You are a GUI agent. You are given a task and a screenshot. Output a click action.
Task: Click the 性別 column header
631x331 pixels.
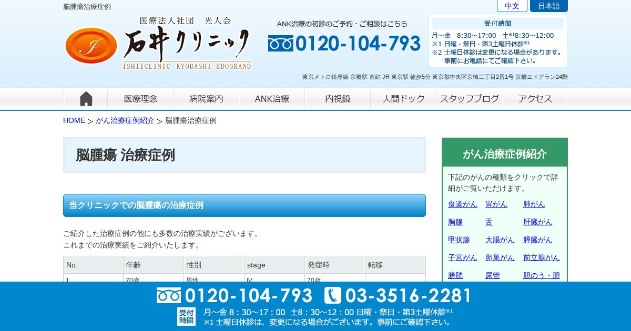214,265
